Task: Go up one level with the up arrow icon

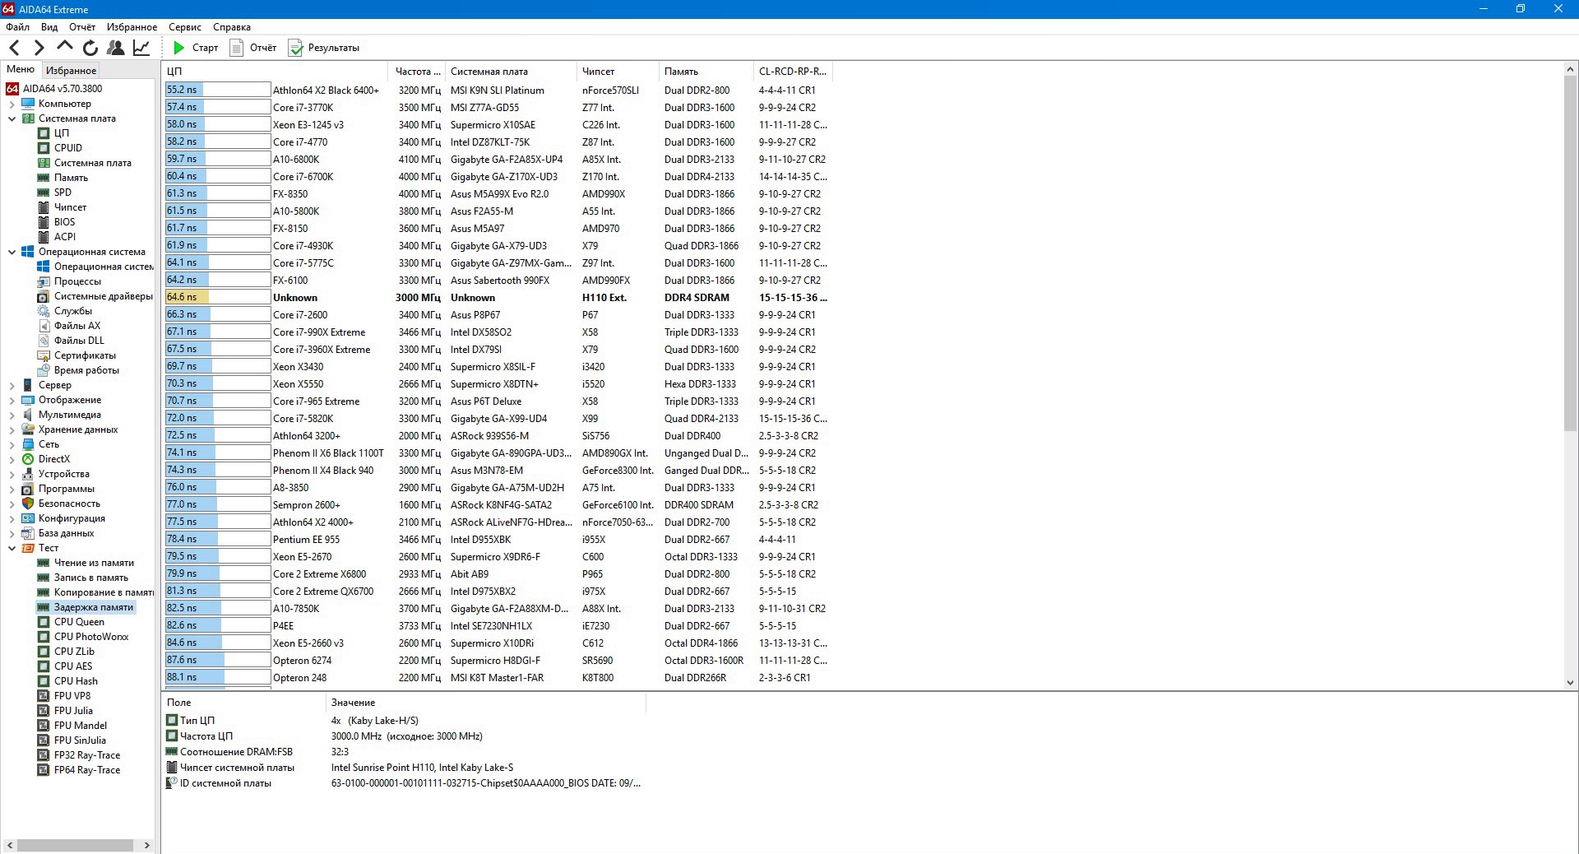Action: (x=65, y=47)
